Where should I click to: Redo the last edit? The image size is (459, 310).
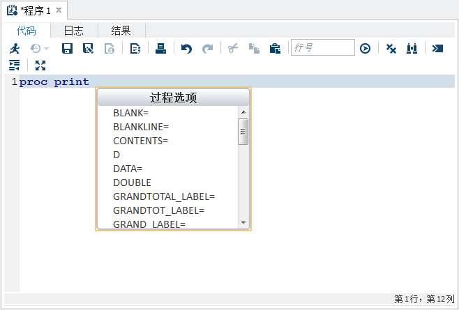point(208,49)
